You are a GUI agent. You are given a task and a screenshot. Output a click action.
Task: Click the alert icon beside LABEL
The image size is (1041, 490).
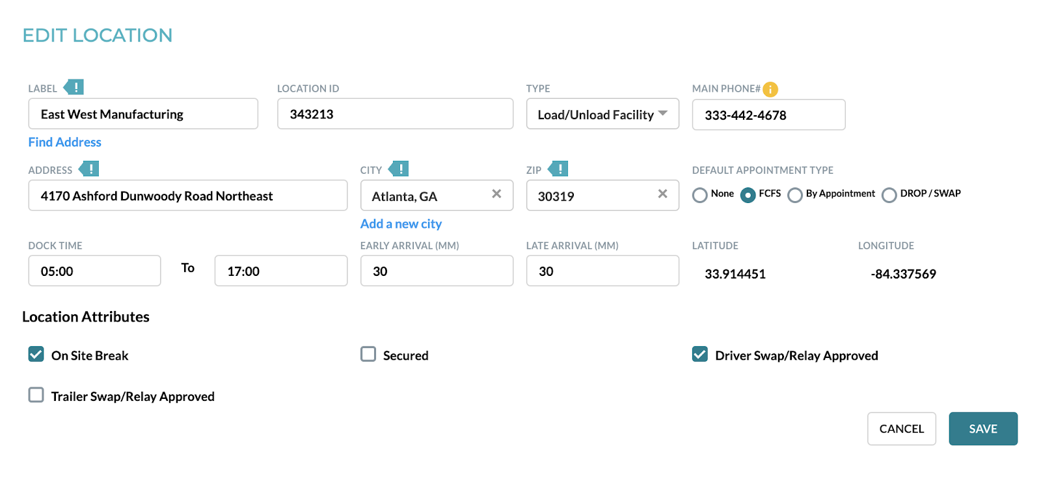coord(74,87)
